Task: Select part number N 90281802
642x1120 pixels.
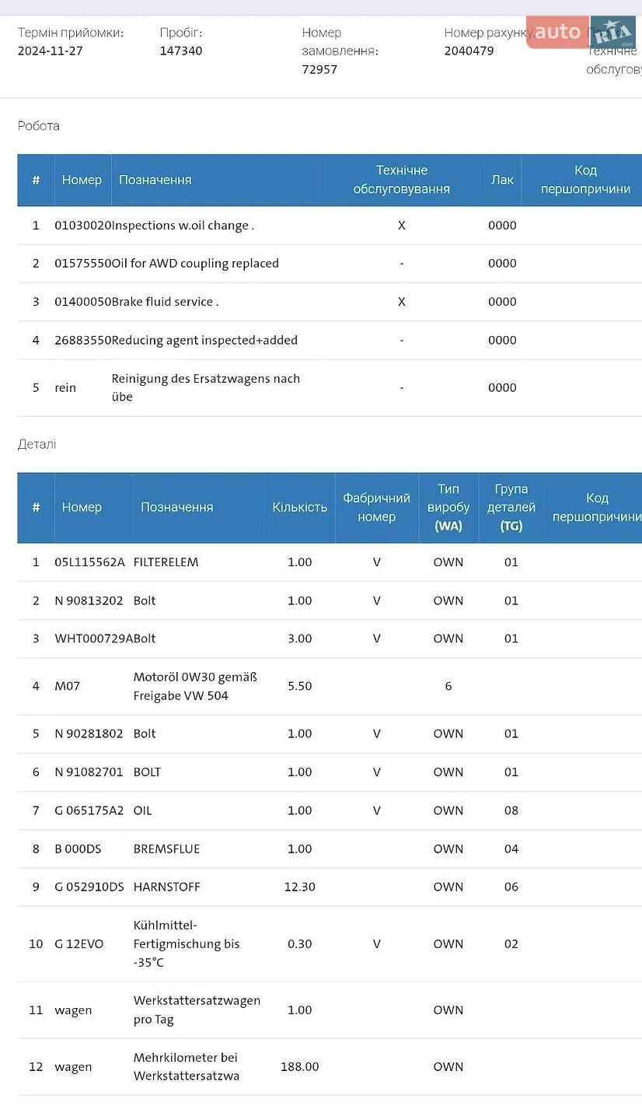Action: (x=89, y=733)
